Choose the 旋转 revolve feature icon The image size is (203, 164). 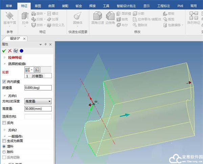[x=33, y=14]
